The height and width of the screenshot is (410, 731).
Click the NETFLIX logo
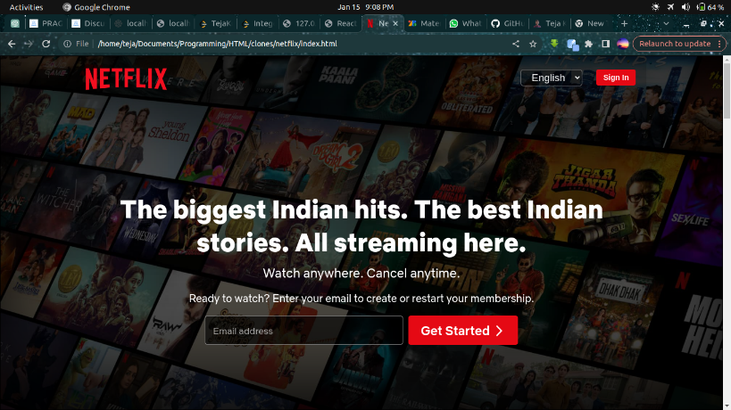click(x=126, y=78)
